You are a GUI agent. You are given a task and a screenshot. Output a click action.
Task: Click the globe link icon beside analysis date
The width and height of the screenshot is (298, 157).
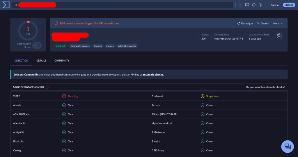[x=279, y=36]
